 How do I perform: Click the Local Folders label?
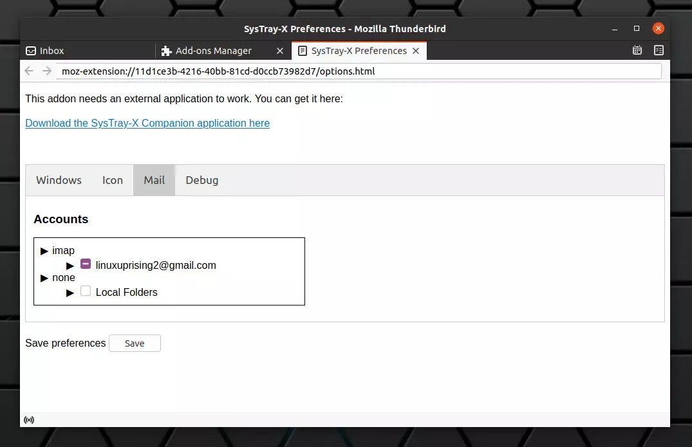[127, 292]
